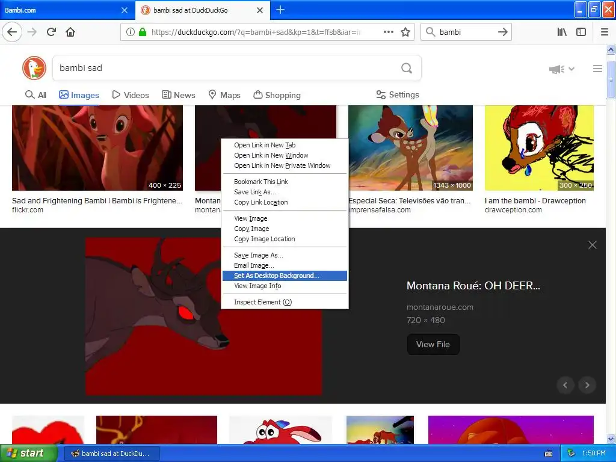
Task: Choose Inspect Element (Q)
Action: point(285,302)
